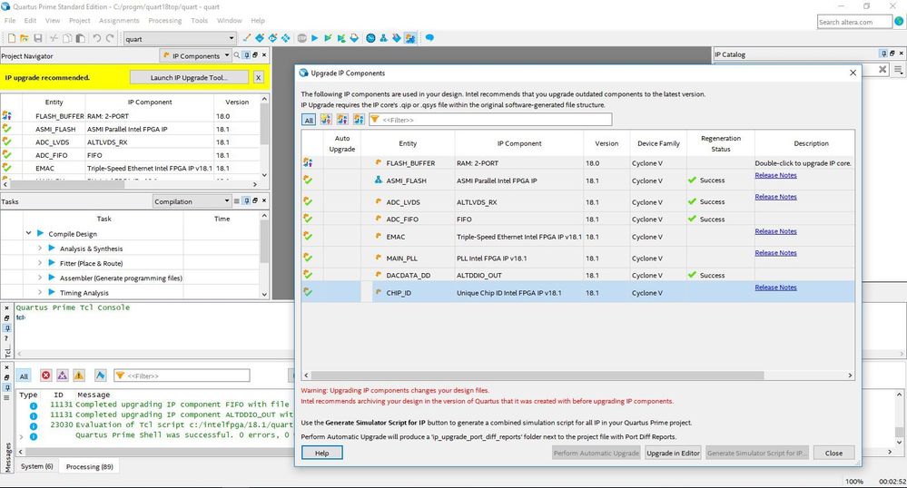Viewport: 907px width, 488px height.
Task: Open the File menu
Action: pos(10,20)
